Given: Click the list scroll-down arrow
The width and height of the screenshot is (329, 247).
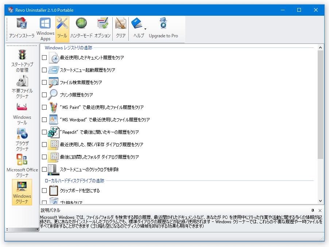Looking at the screenshot, I should point(320,201).
